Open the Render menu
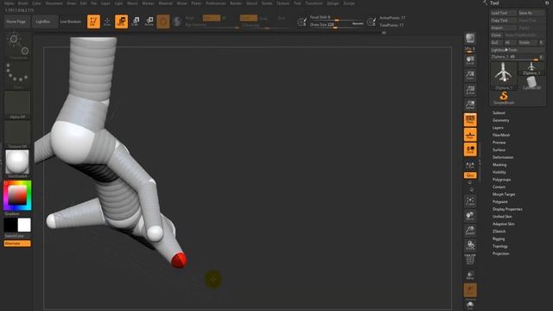 236,3
